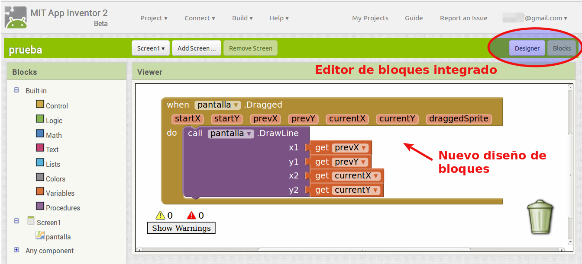The height and width of the screenshot is (264, 582).
Task: Click the MIT App Inventor Android logo
Action: [16, 18]
